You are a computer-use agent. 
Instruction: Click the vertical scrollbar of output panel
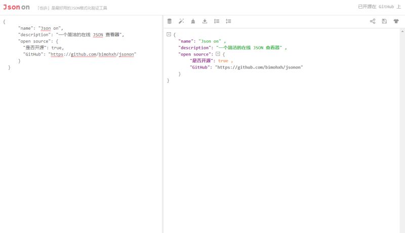point(402,131)
